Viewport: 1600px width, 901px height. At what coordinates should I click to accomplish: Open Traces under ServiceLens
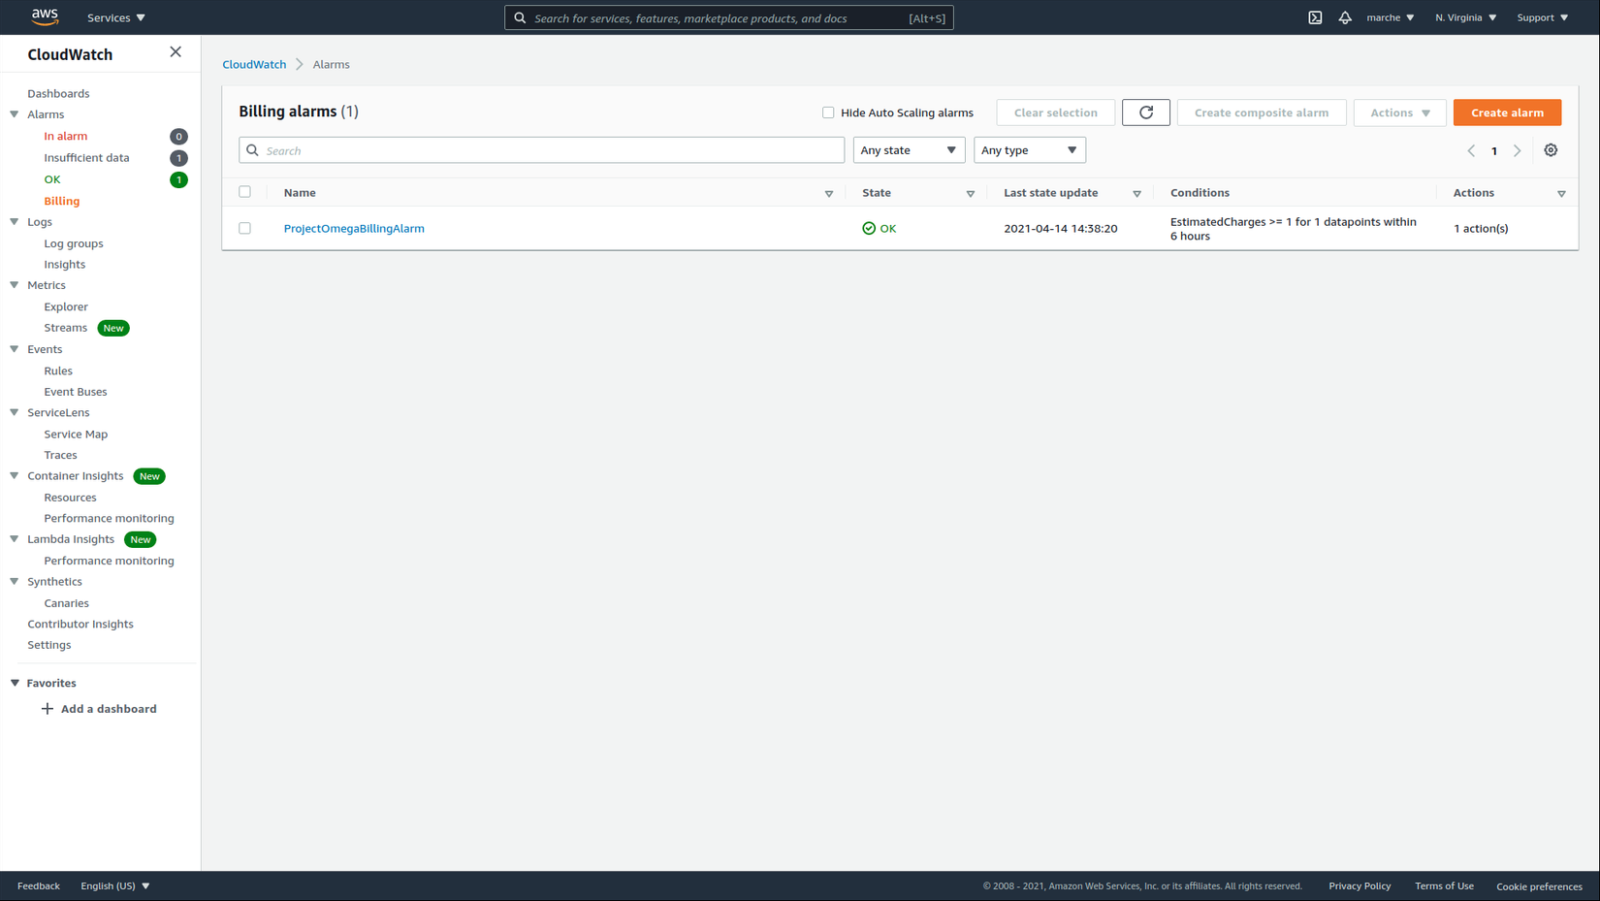click(x=60, y=455)
